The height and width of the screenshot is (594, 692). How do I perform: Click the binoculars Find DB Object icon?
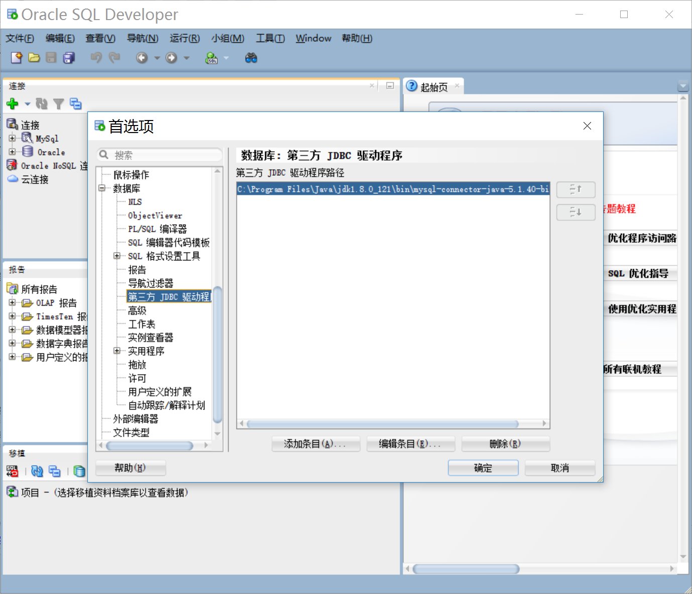tap(251, 58)
